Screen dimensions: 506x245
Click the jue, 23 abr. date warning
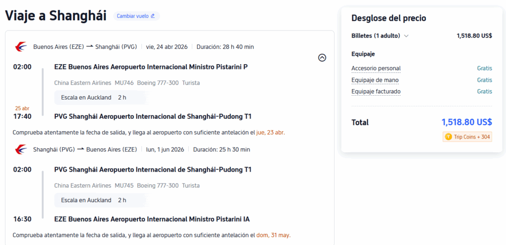pos(271,133)
